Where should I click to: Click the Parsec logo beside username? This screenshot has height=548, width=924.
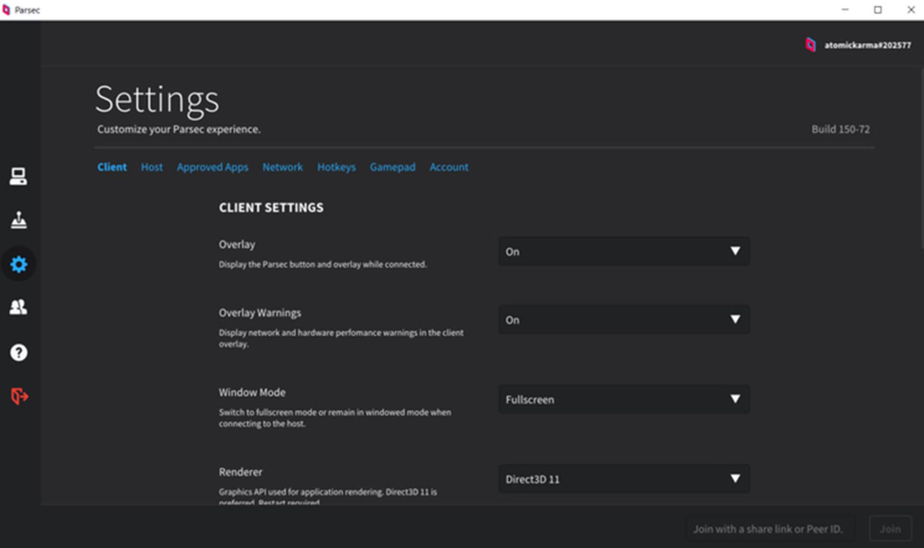(810, 45)
